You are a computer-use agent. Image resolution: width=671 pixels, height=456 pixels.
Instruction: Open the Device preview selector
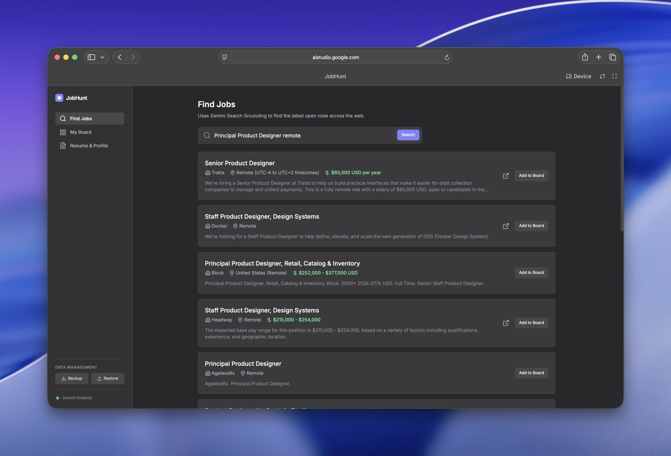point(578,77)
